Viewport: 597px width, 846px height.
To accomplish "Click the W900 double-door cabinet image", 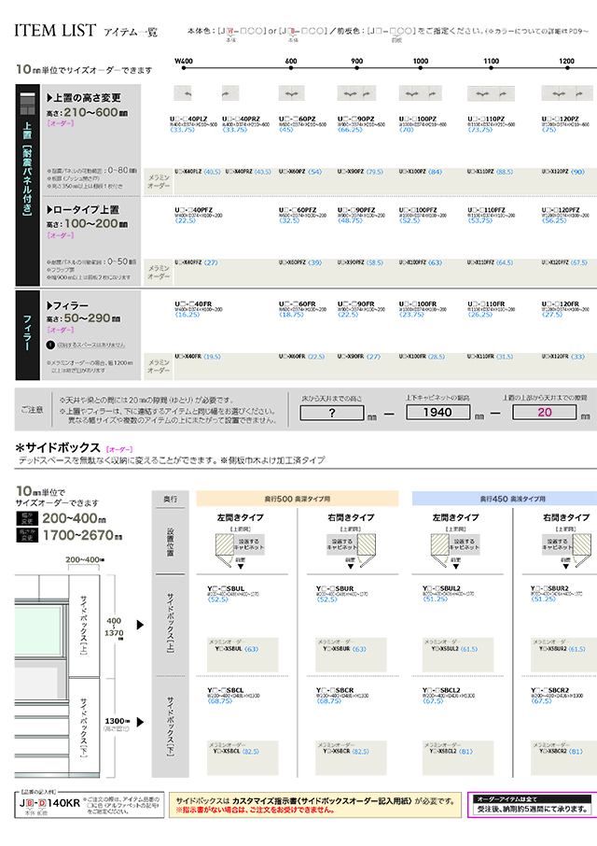I will point(356,95).
